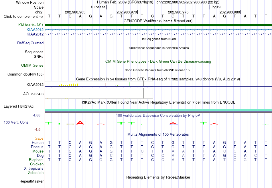Viewport: 272px width, 188px height.
Task: Click the Sequences track label
Action: (x=34, y=52)
